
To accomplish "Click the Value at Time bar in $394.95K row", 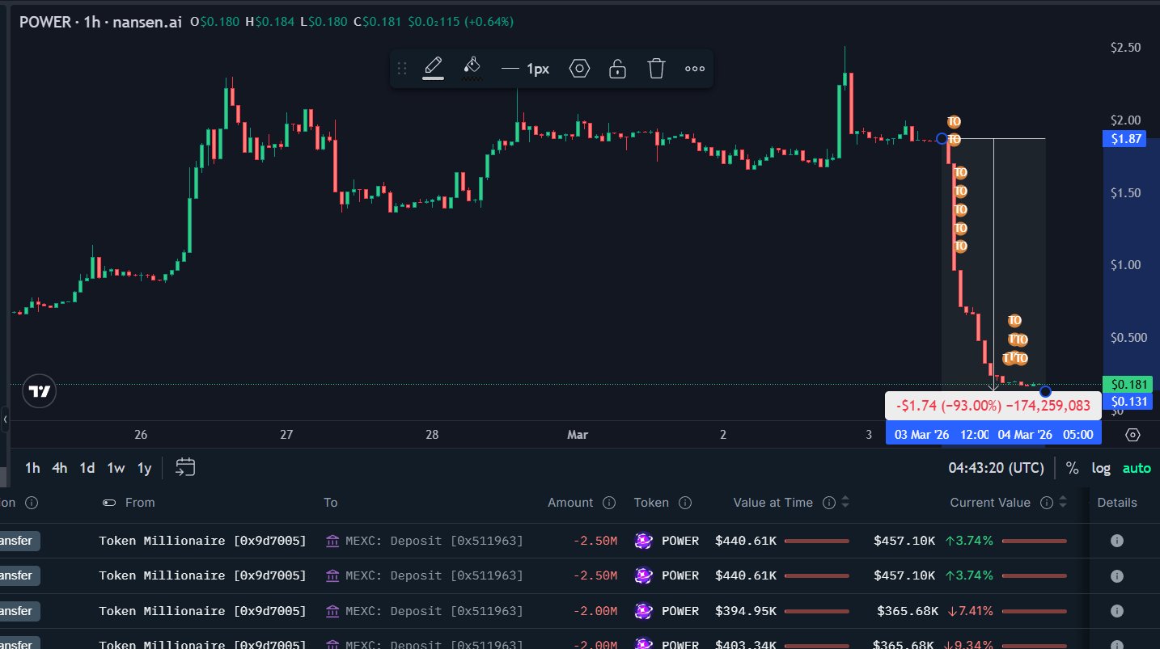I will pyautogui.click(x=817, y=611).
